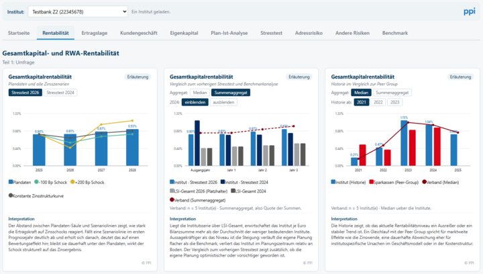Open the Eigenkapital tab
Viewport: 483px width, 274px height.
click(184, 33)
